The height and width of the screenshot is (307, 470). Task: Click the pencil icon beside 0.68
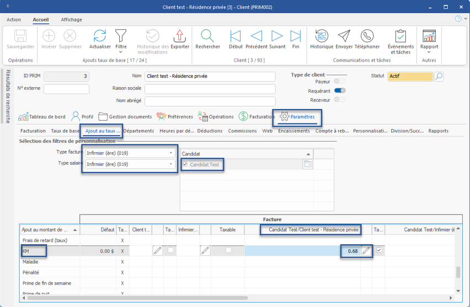coord(366,251)
